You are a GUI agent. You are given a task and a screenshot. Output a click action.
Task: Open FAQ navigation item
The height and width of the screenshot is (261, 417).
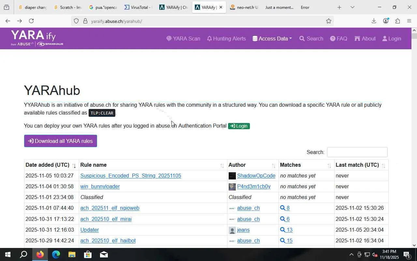coord(338,38)
